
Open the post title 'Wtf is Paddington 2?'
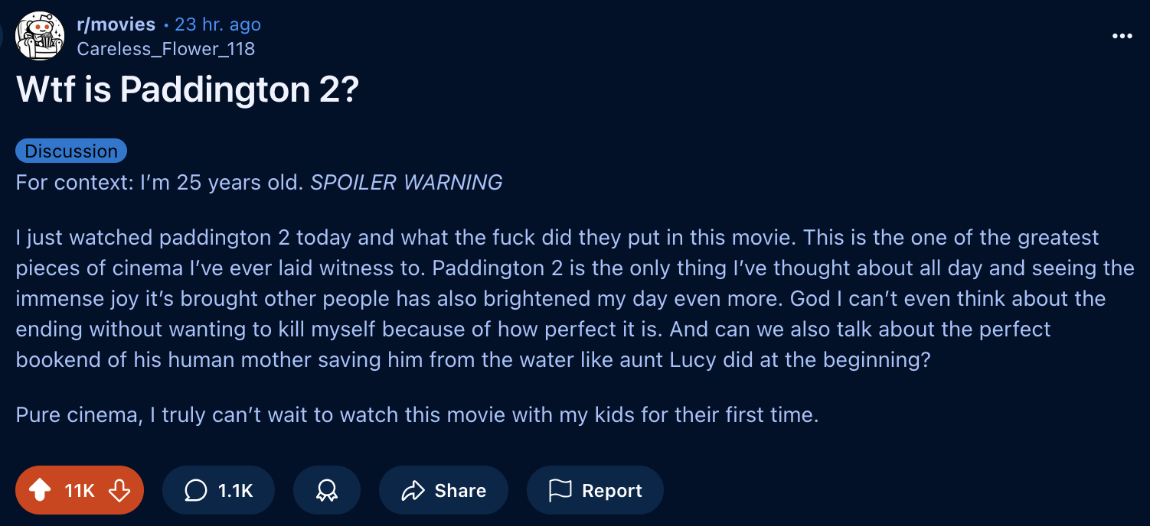[x=188, y=91]
